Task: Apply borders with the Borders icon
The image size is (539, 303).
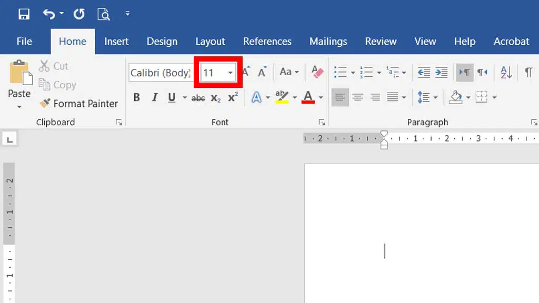Action: [x=482, y=97]
